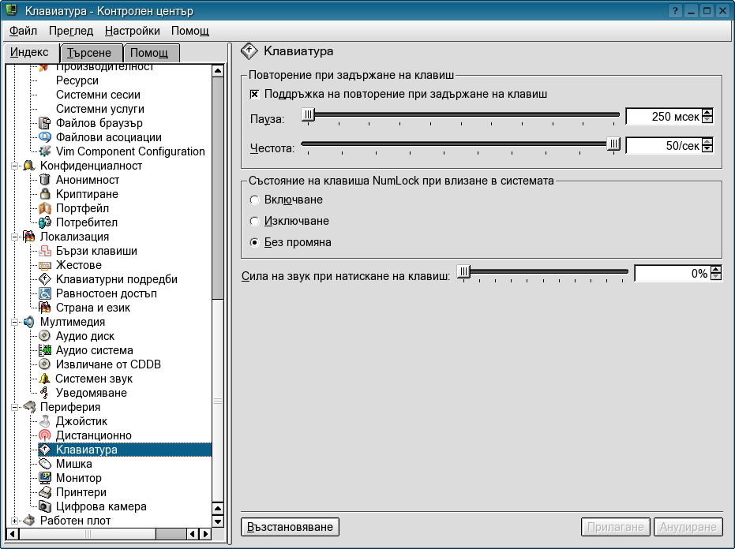Open the Помощ menu in the menu bar
Viewport: 735px width, 549px height.
click(x=190, y=31)
